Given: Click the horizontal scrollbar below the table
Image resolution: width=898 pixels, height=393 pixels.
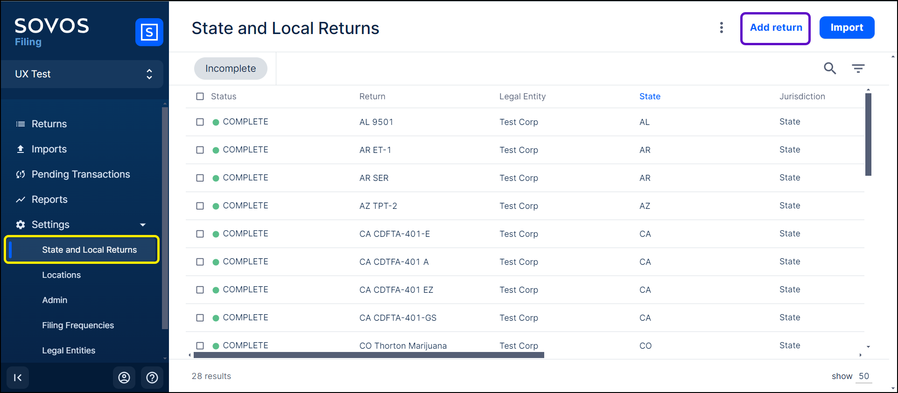Looking at the screenshot, I should [369, 355].
